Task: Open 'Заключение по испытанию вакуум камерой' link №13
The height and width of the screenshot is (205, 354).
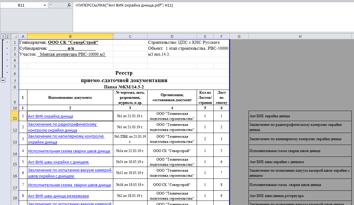Action: (x=70, y=173)
